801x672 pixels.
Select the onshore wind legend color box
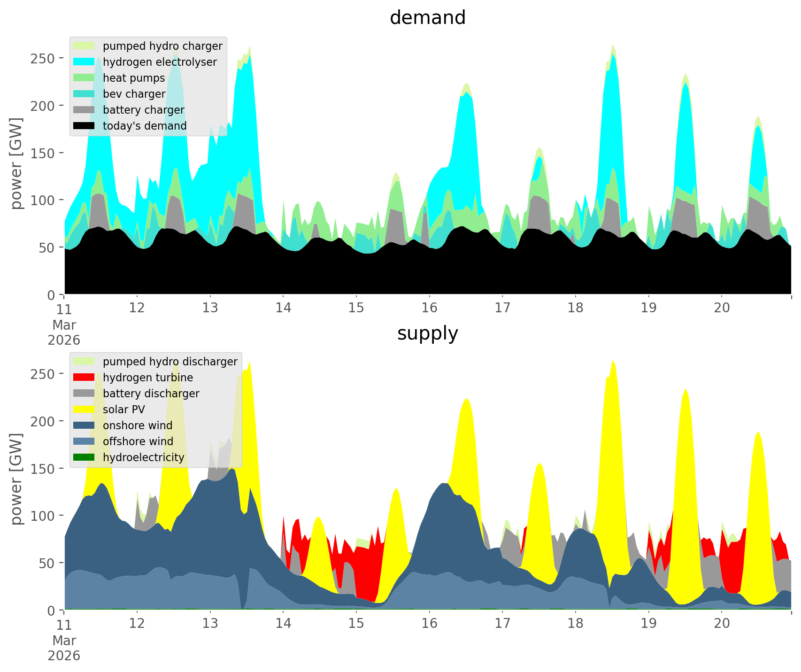tap(84, 425)
